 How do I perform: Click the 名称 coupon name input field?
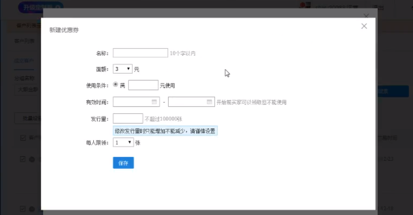pos(140,53)
